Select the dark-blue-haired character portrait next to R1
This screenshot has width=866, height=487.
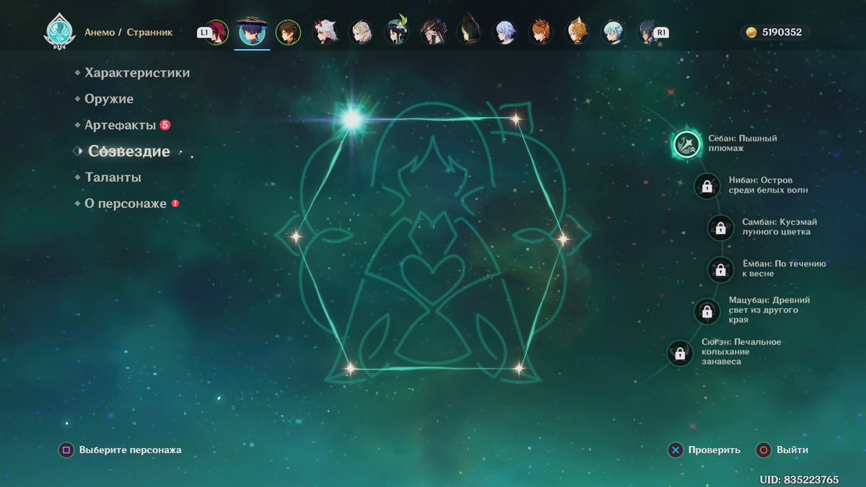pos(648,32)
